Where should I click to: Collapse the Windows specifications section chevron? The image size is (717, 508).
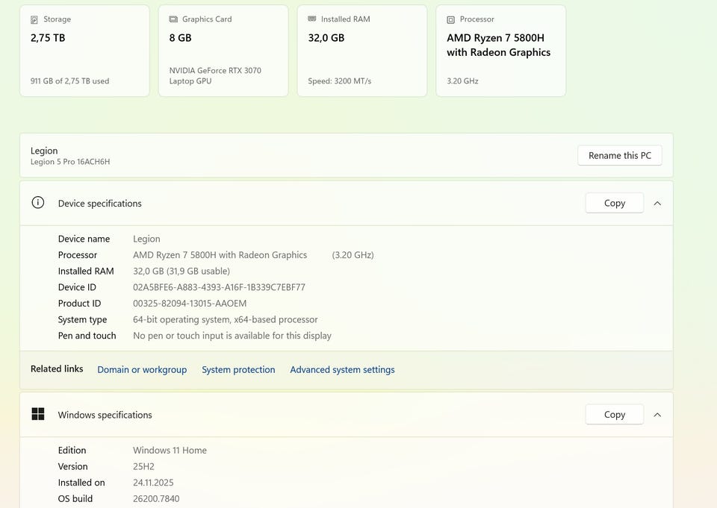657,415
